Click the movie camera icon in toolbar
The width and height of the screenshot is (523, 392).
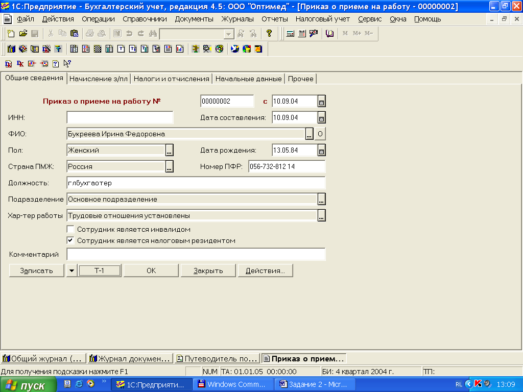click(207, 49)
